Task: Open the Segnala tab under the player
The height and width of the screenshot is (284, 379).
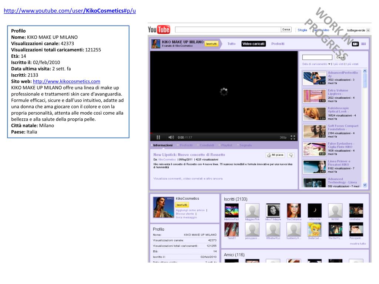Action: click(x=245, y=145)
